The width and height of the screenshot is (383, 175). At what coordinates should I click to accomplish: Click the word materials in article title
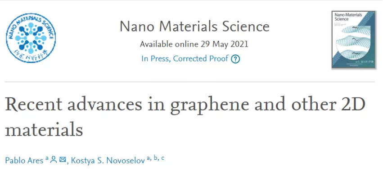click(x=44, y=130)
